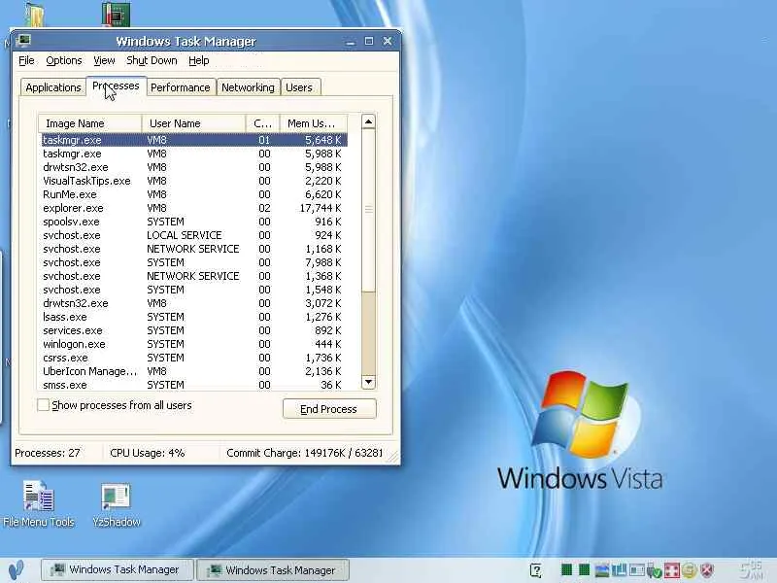Select the Processes tab

[x=116, y=86]
